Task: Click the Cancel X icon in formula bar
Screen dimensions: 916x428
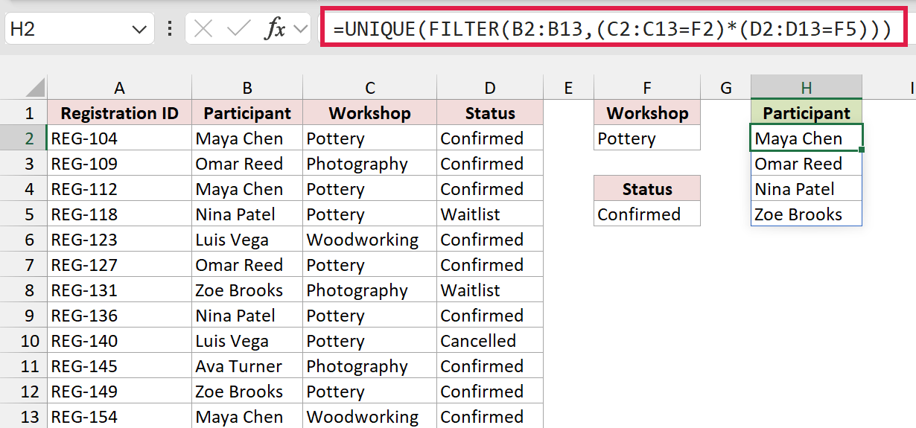Action: coord(203,29)
